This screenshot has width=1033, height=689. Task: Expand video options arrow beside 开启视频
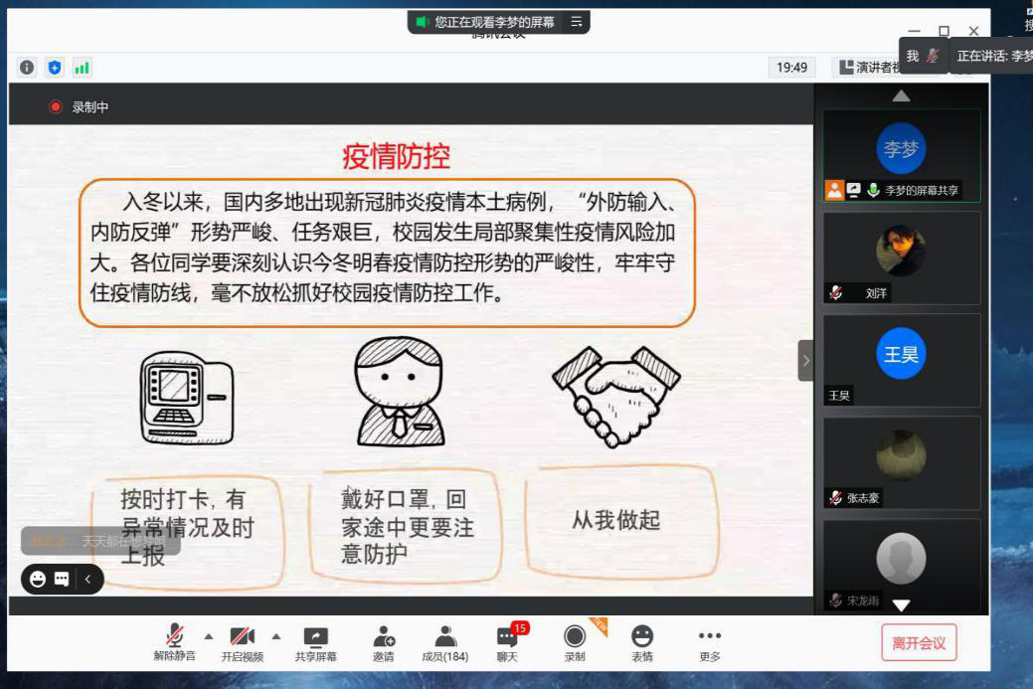pos(276,636)
